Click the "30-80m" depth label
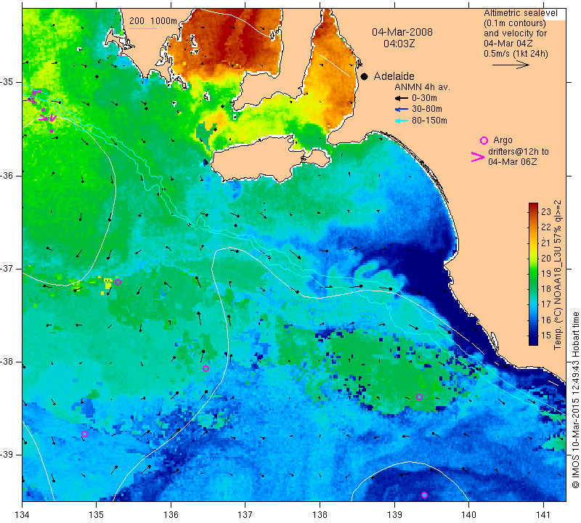Screen dimensions: 581x523 (427, 109)
